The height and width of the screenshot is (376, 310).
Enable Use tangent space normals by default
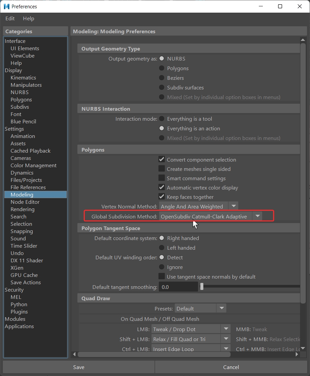pyautogui.click(x=161, y=276)
